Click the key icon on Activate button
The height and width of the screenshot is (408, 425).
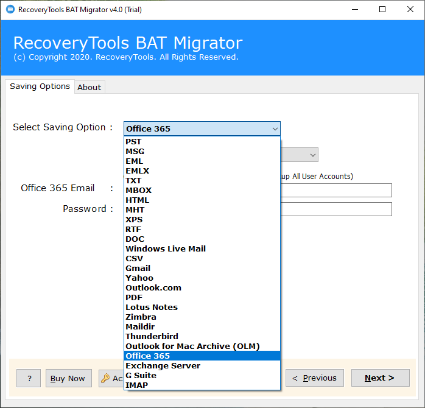105,378
